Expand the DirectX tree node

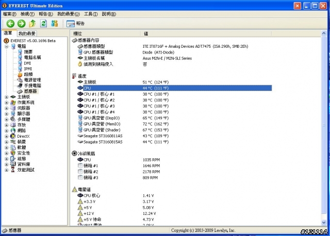click(7, 136)
